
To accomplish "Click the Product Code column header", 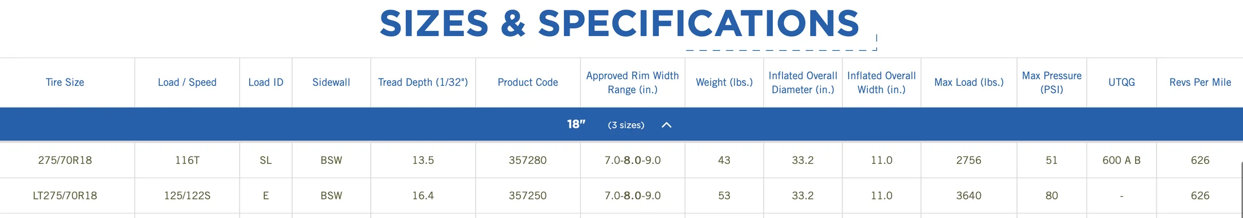I will (528, 82).
